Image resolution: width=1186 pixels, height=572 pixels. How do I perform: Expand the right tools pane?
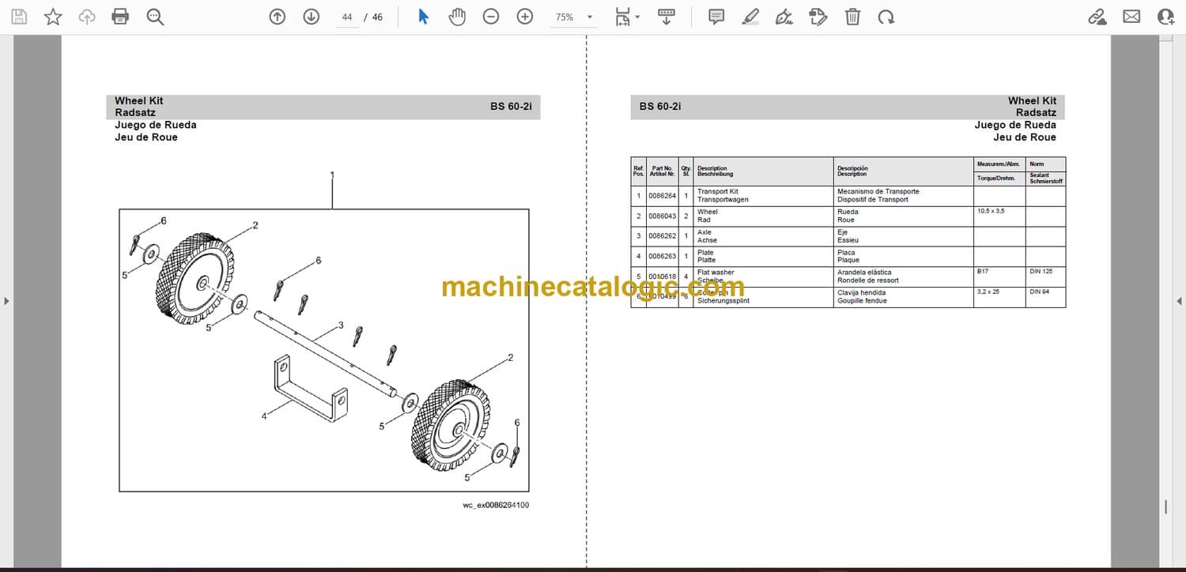pyautogui.click(x=1180, y=301)
